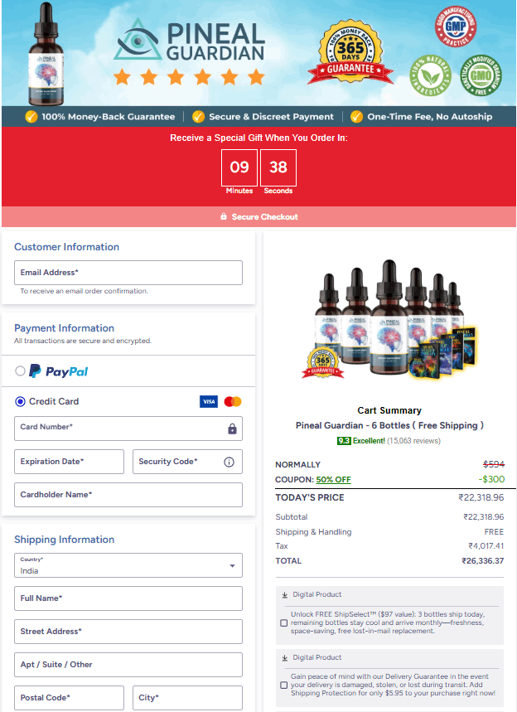Click the Email Address field
Image resolution: width=517 pixels, height=712 pixels.
128,273
